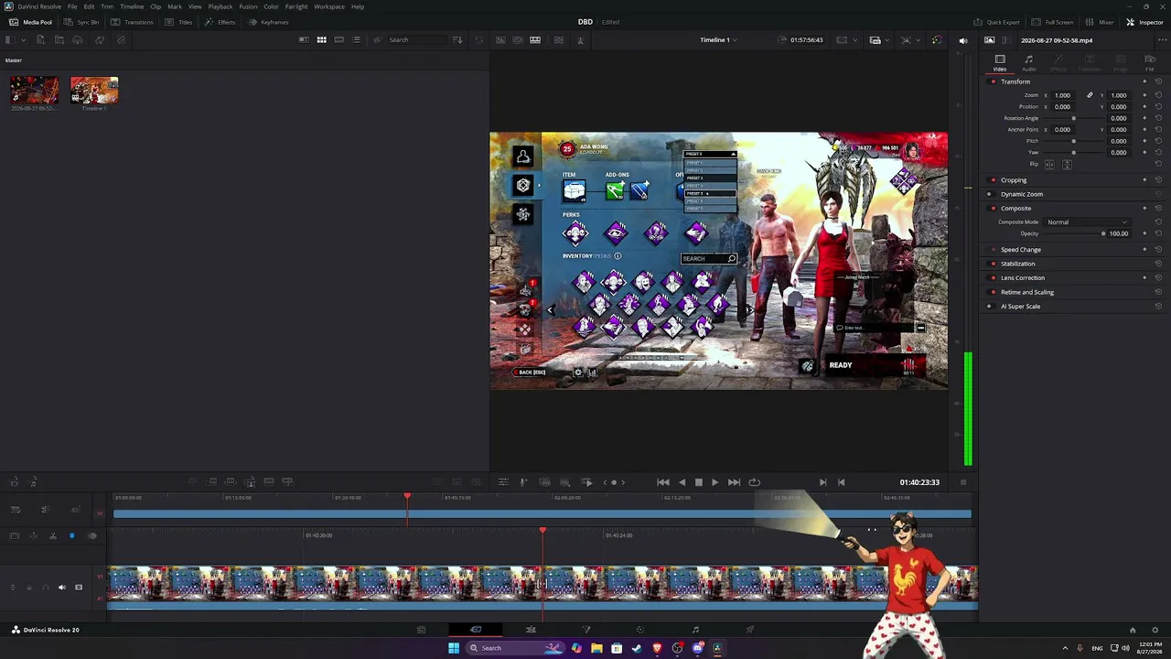
Task: Open the Workspace menu
Action: [x=329, y=6]
